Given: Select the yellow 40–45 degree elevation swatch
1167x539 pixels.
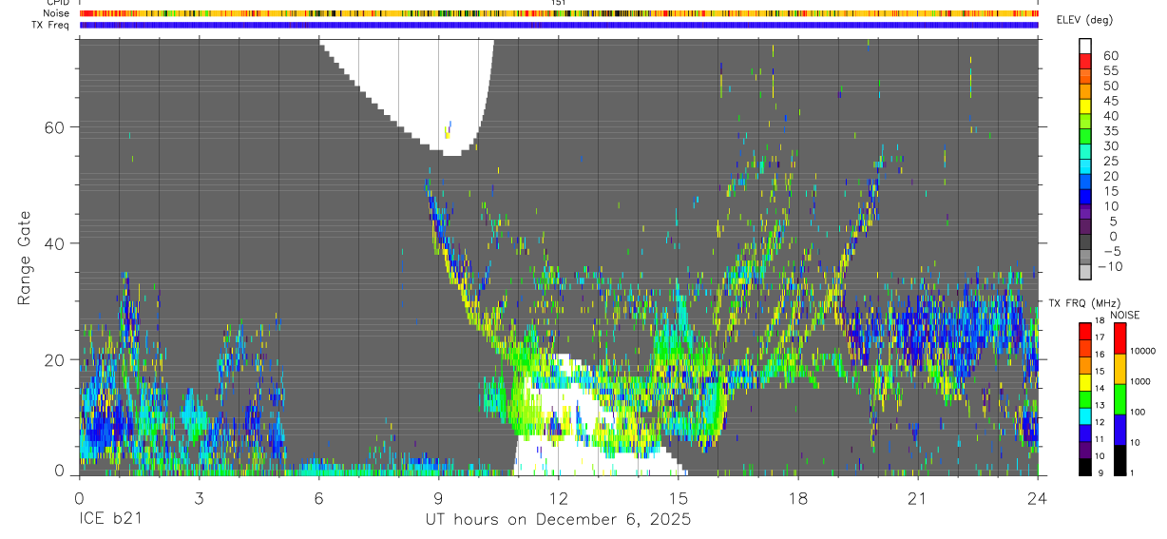Looking at the screenshot, I should click(x=1085, y=106).
